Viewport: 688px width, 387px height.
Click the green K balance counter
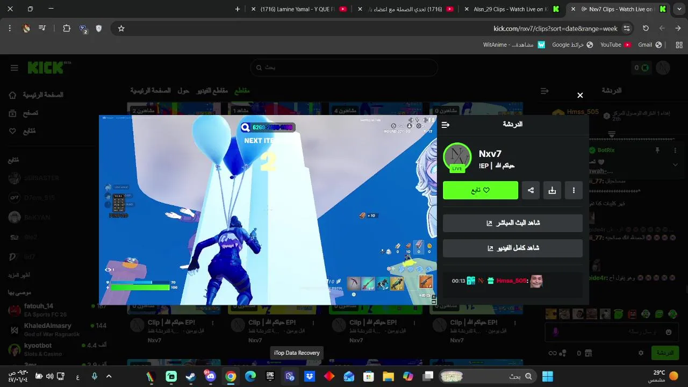[x=641, y=68]
